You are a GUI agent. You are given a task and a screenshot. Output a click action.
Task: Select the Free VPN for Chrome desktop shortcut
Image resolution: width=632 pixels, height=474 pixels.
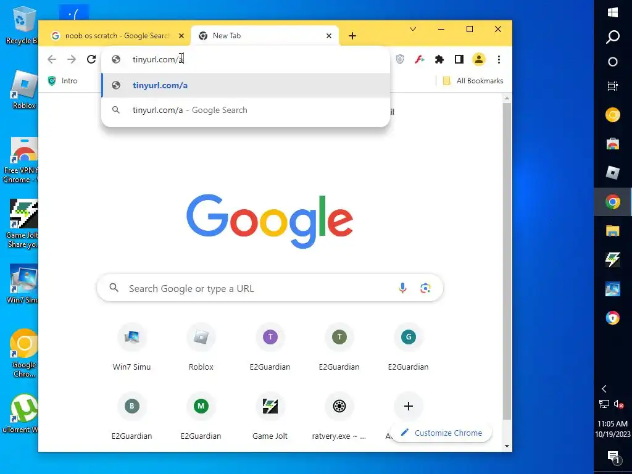pos(20,160)
